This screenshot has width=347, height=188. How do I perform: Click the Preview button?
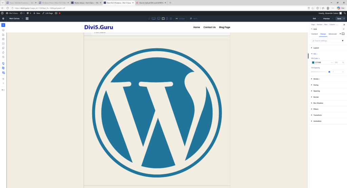click(326, 19)
